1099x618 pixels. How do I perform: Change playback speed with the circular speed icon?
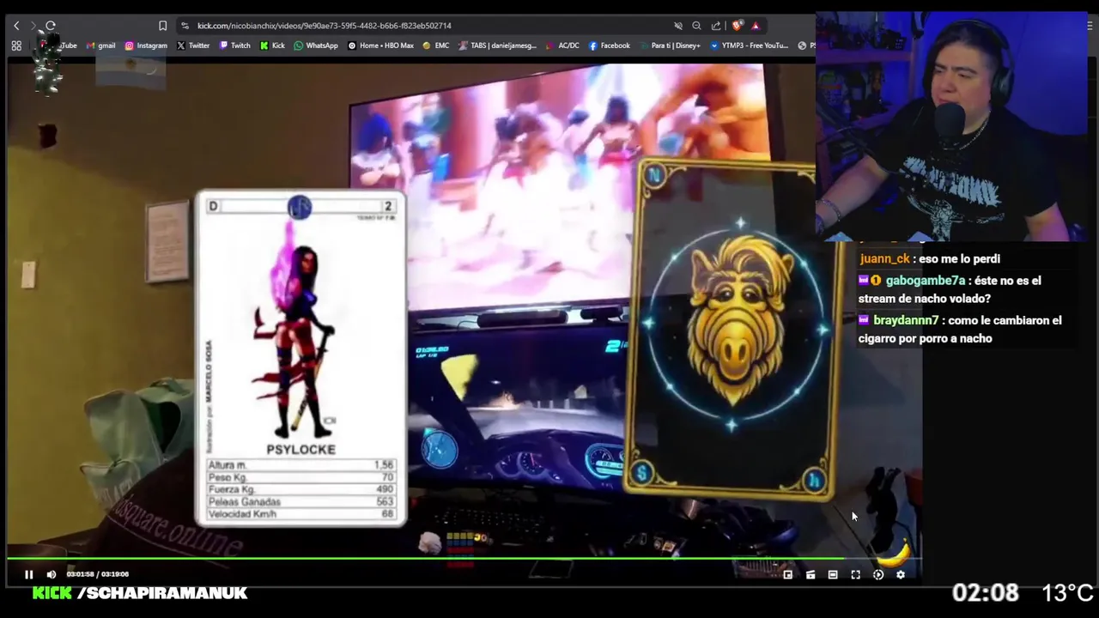pyautogui.click(x=877, y=575)
